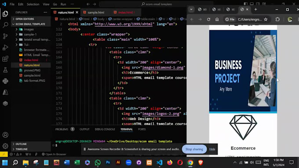The image size is (299, 168).
Task: Open the Selection menu
Action: (33, 4)
